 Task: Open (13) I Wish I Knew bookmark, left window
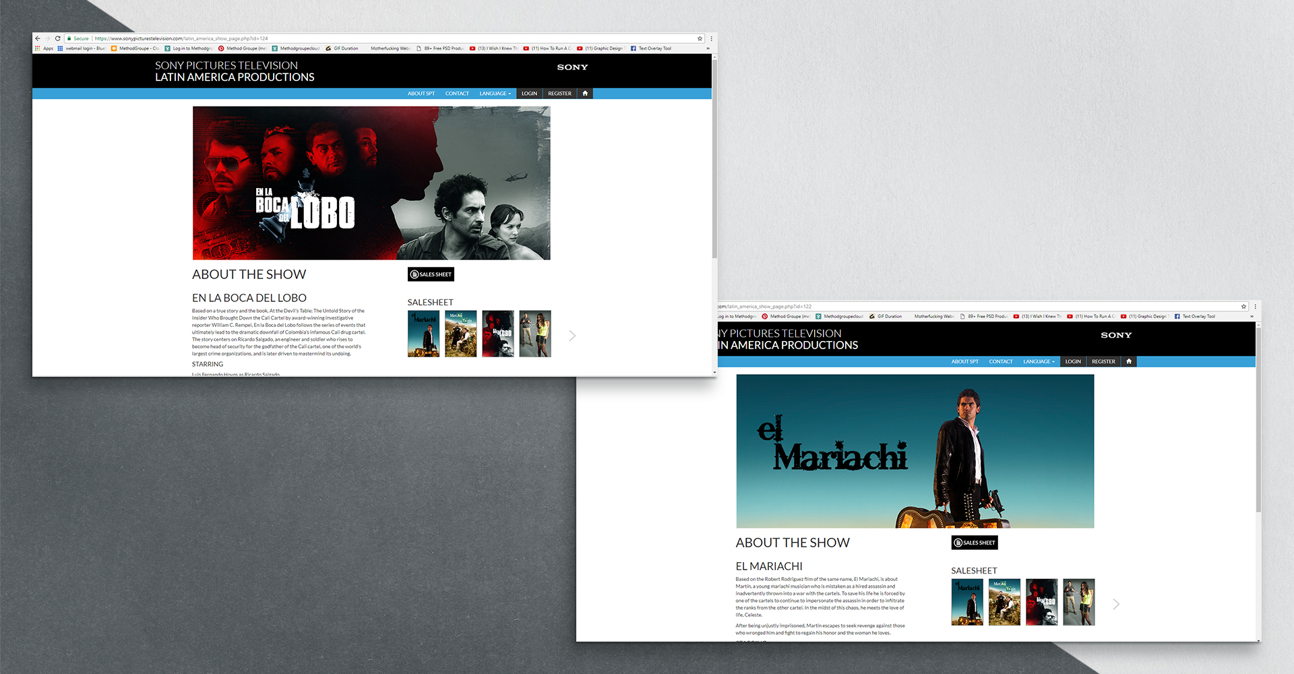click(494, 49)
